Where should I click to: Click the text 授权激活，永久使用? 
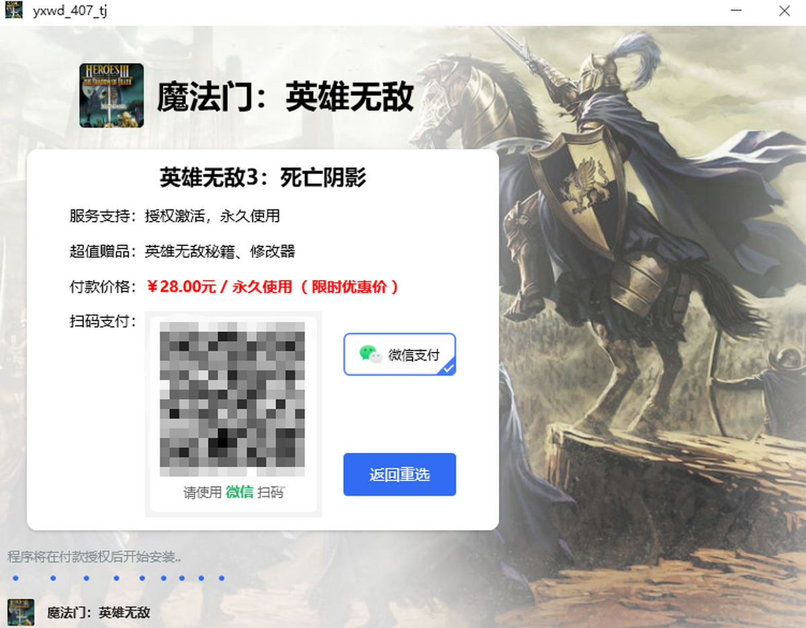(x=212, y=216)
